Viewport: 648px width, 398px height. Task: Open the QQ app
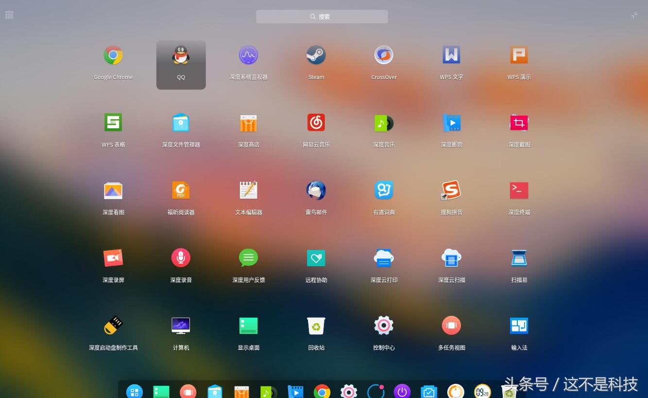click(x=181, y=55)
